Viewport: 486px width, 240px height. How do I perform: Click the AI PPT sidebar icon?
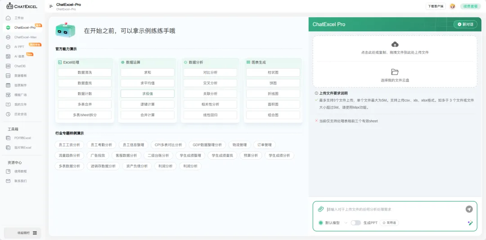(9, 47)
